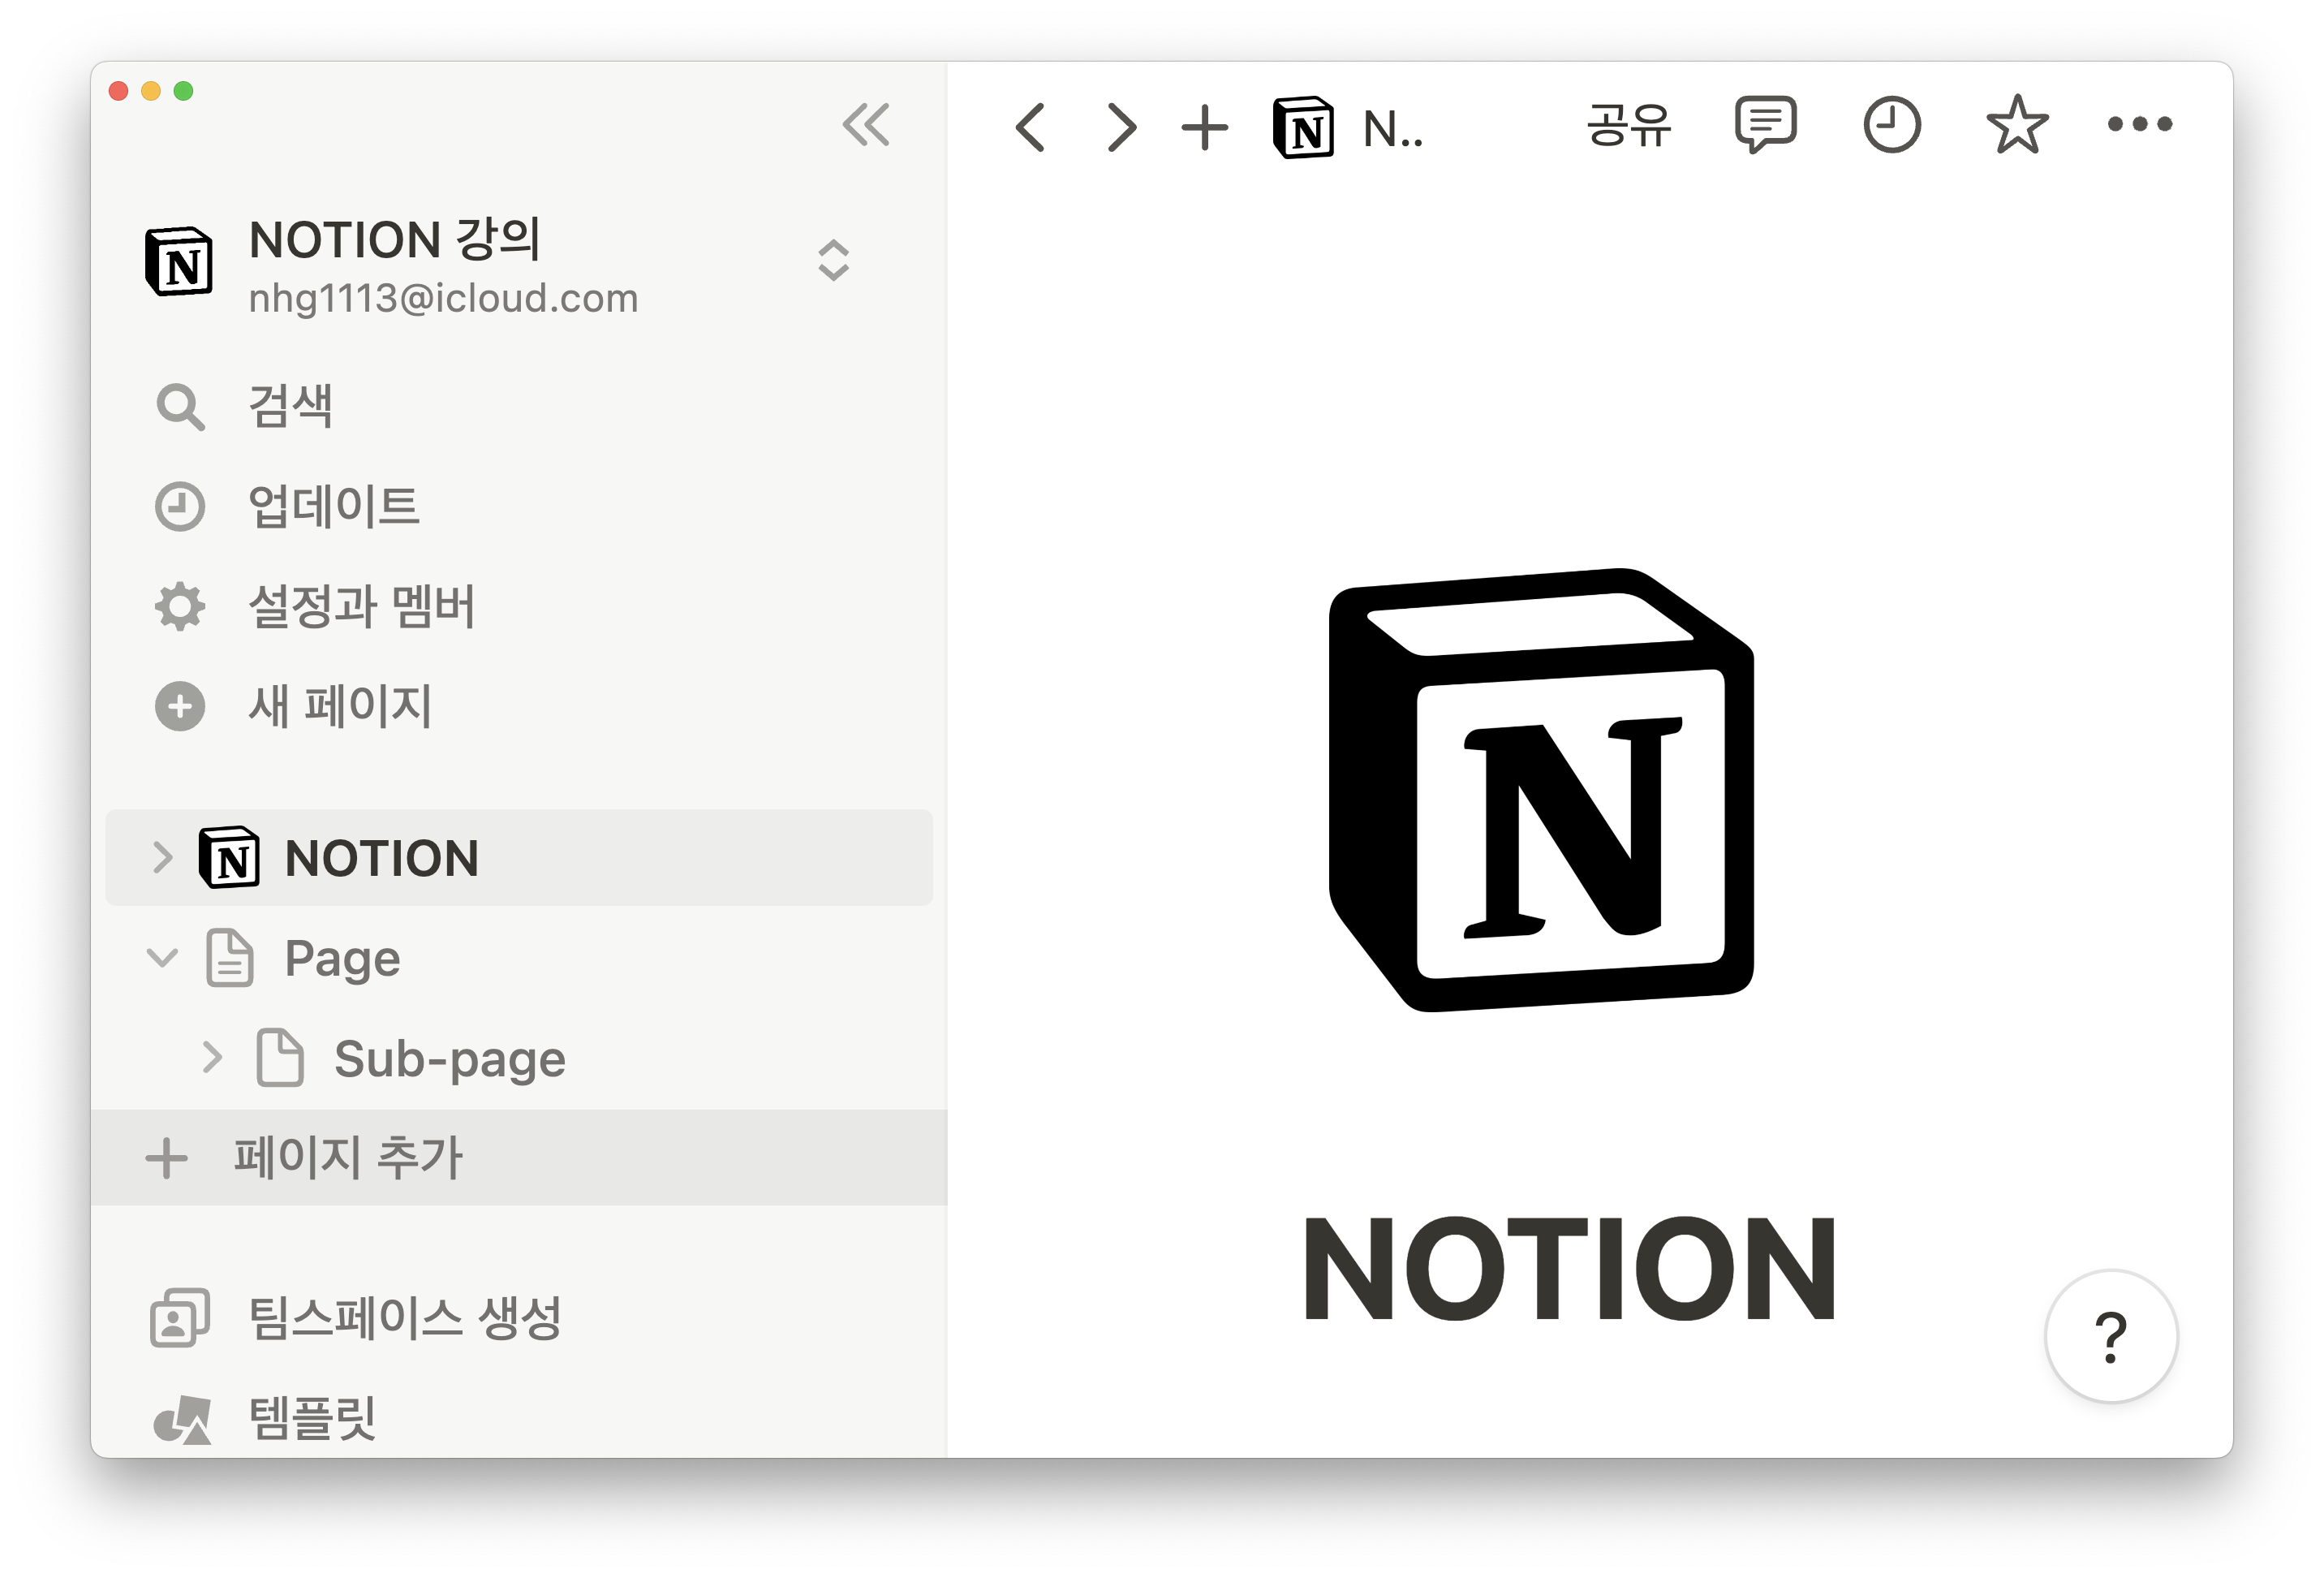Click the 공유 share button

click(1628, 125)
